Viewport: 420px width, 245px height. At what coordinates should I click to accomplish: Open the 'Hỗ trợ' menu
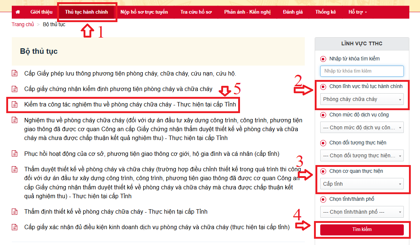point(357,12)
